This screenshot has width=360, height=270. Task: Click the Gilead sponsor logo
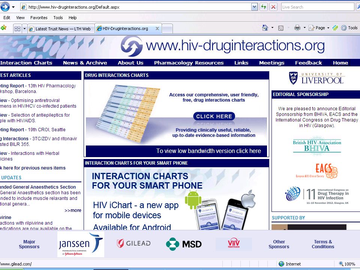click(x=133, y=243)
